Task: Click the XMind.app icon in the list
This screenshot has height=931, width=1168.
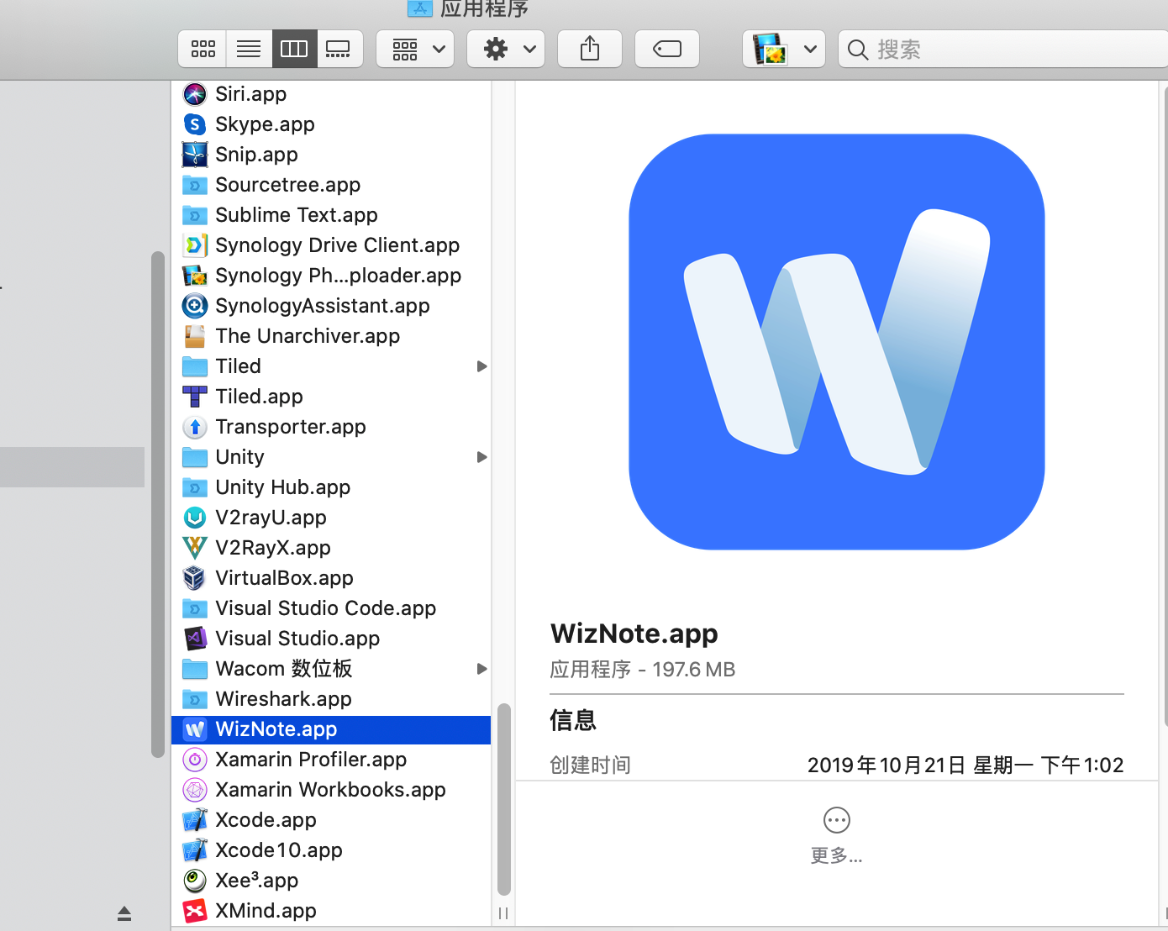Action: [194, 910]
